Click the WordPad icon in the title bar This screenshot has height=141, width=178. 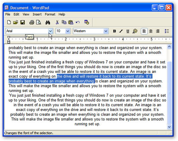tap(7, 8)
